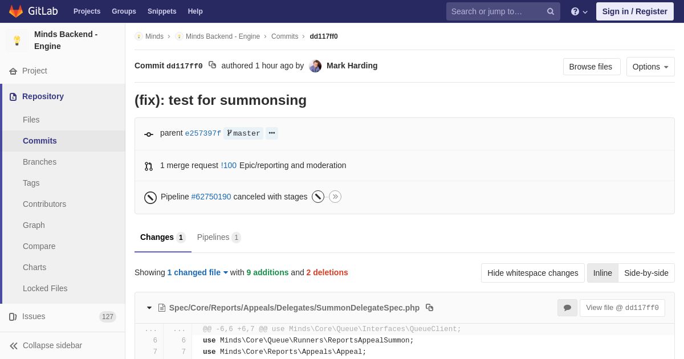
Task: Copy the commit SHA icon
Action: click(213, 65)
